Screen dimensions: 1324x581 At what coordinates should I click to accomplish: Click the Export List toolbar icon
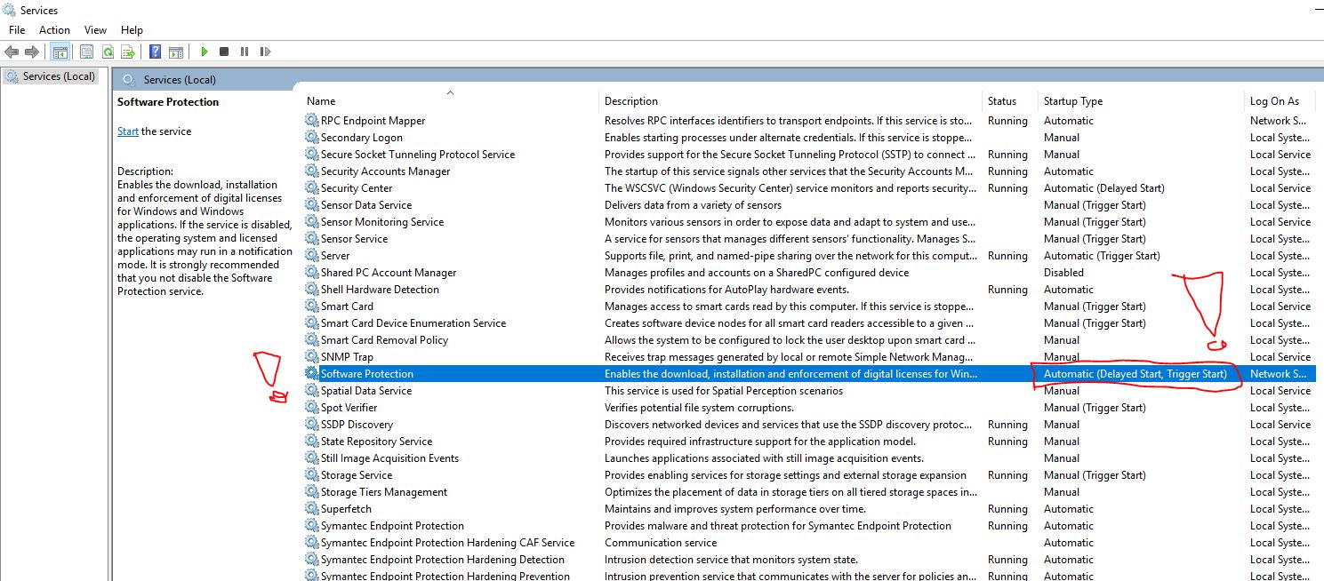128,52
